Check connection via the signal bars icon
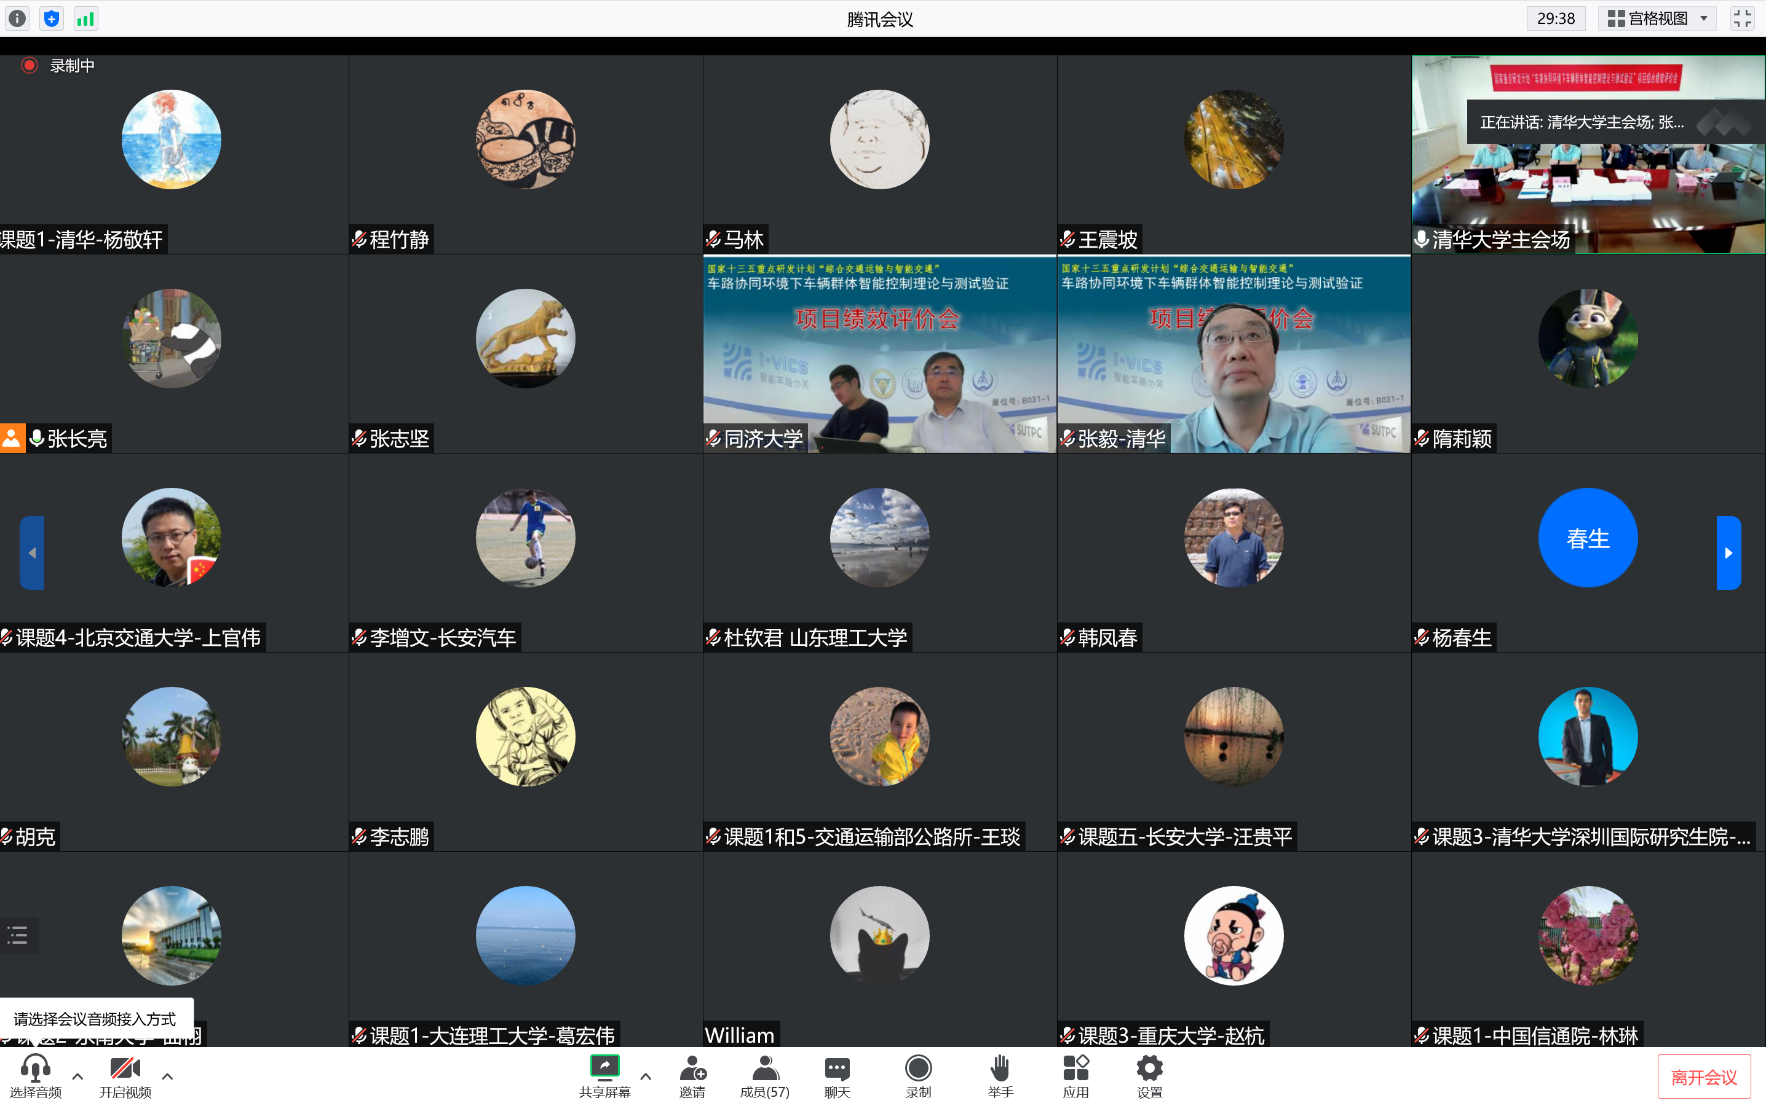The width and height of the screenshot is (1766, 1106). (x=85, y=18)
